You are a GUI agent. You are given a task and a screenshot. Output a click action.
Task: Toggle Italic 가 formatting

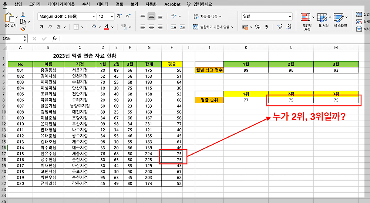(x=50, y=27)
